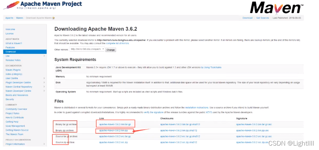Open Community Overview sidebar link
The image size is (319, 150).
[16, 109]
